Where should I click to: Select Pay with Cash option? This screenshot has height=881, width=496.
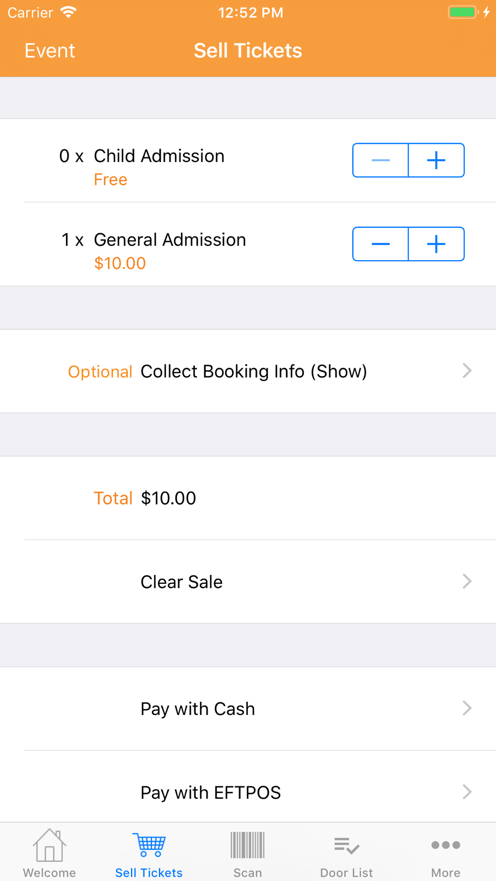tap(248, 709)
